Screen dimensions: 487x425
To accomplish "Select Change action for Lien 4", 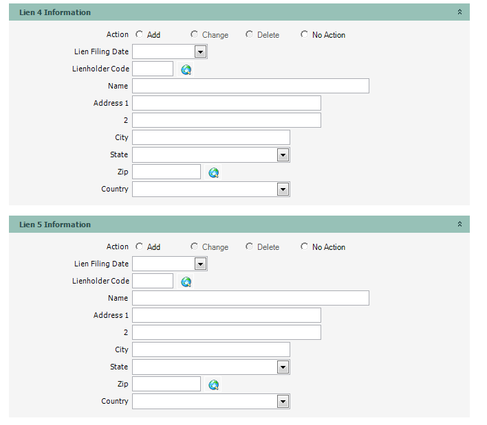I will (x=194, y=34).
